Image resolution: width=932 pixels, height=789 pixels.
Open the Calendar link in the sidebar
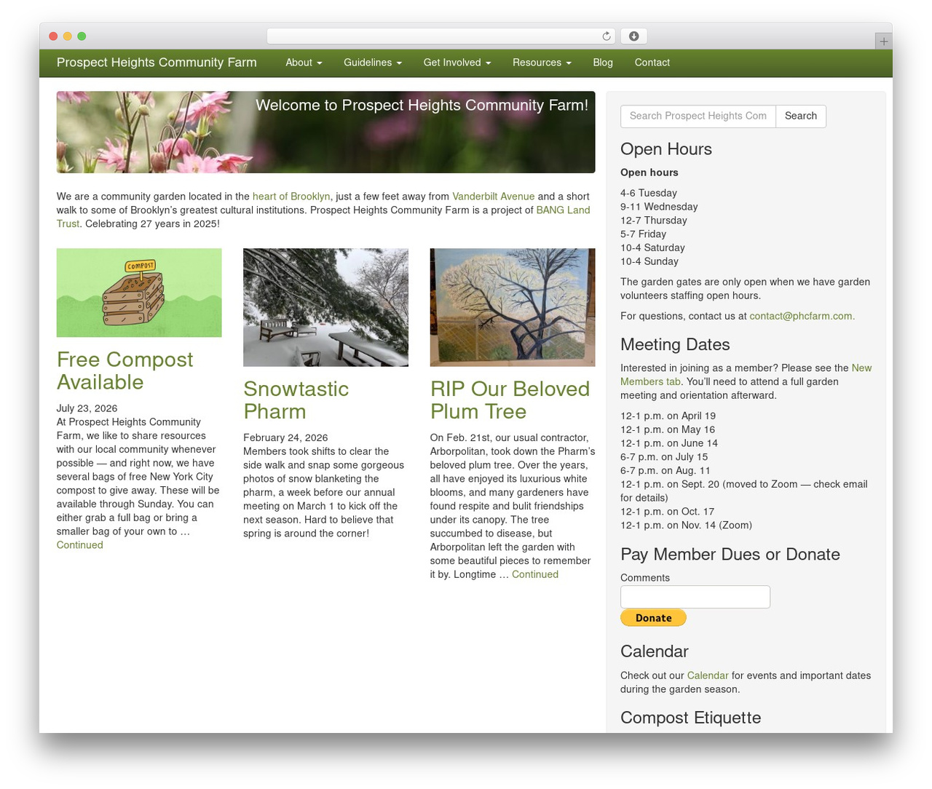708,675
